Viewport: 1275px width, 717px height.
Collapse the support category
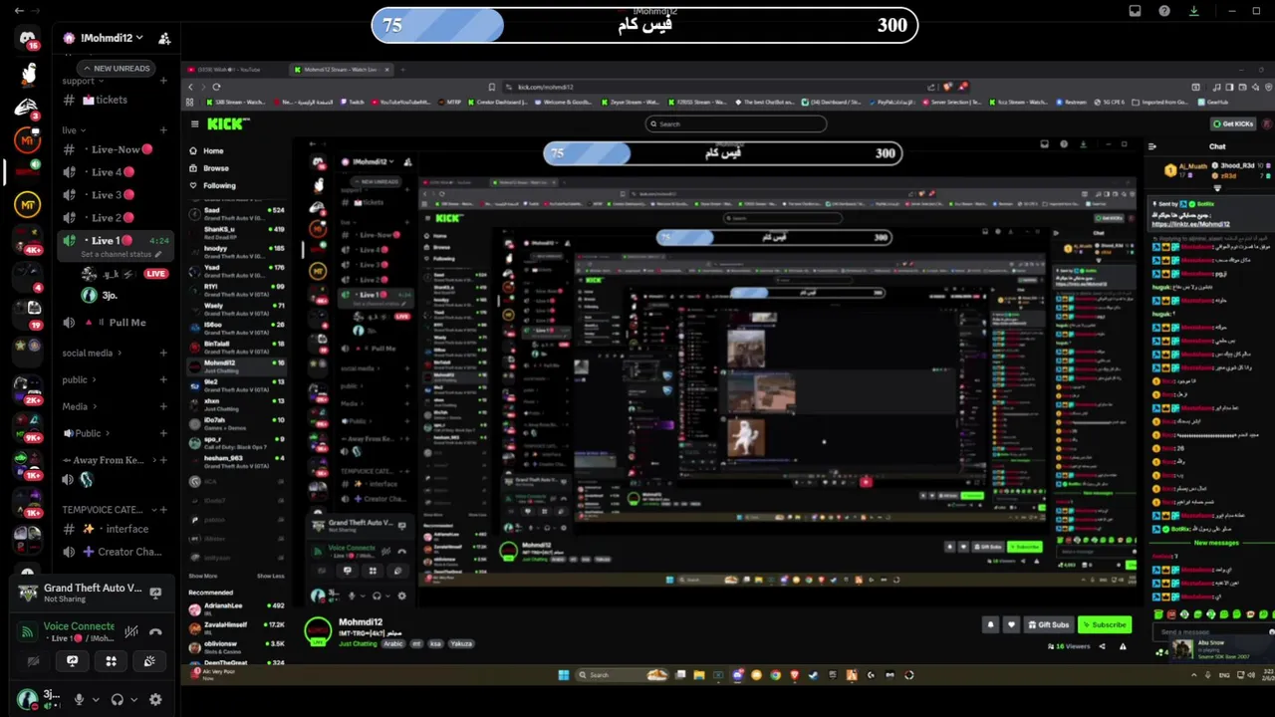[81, 82]
